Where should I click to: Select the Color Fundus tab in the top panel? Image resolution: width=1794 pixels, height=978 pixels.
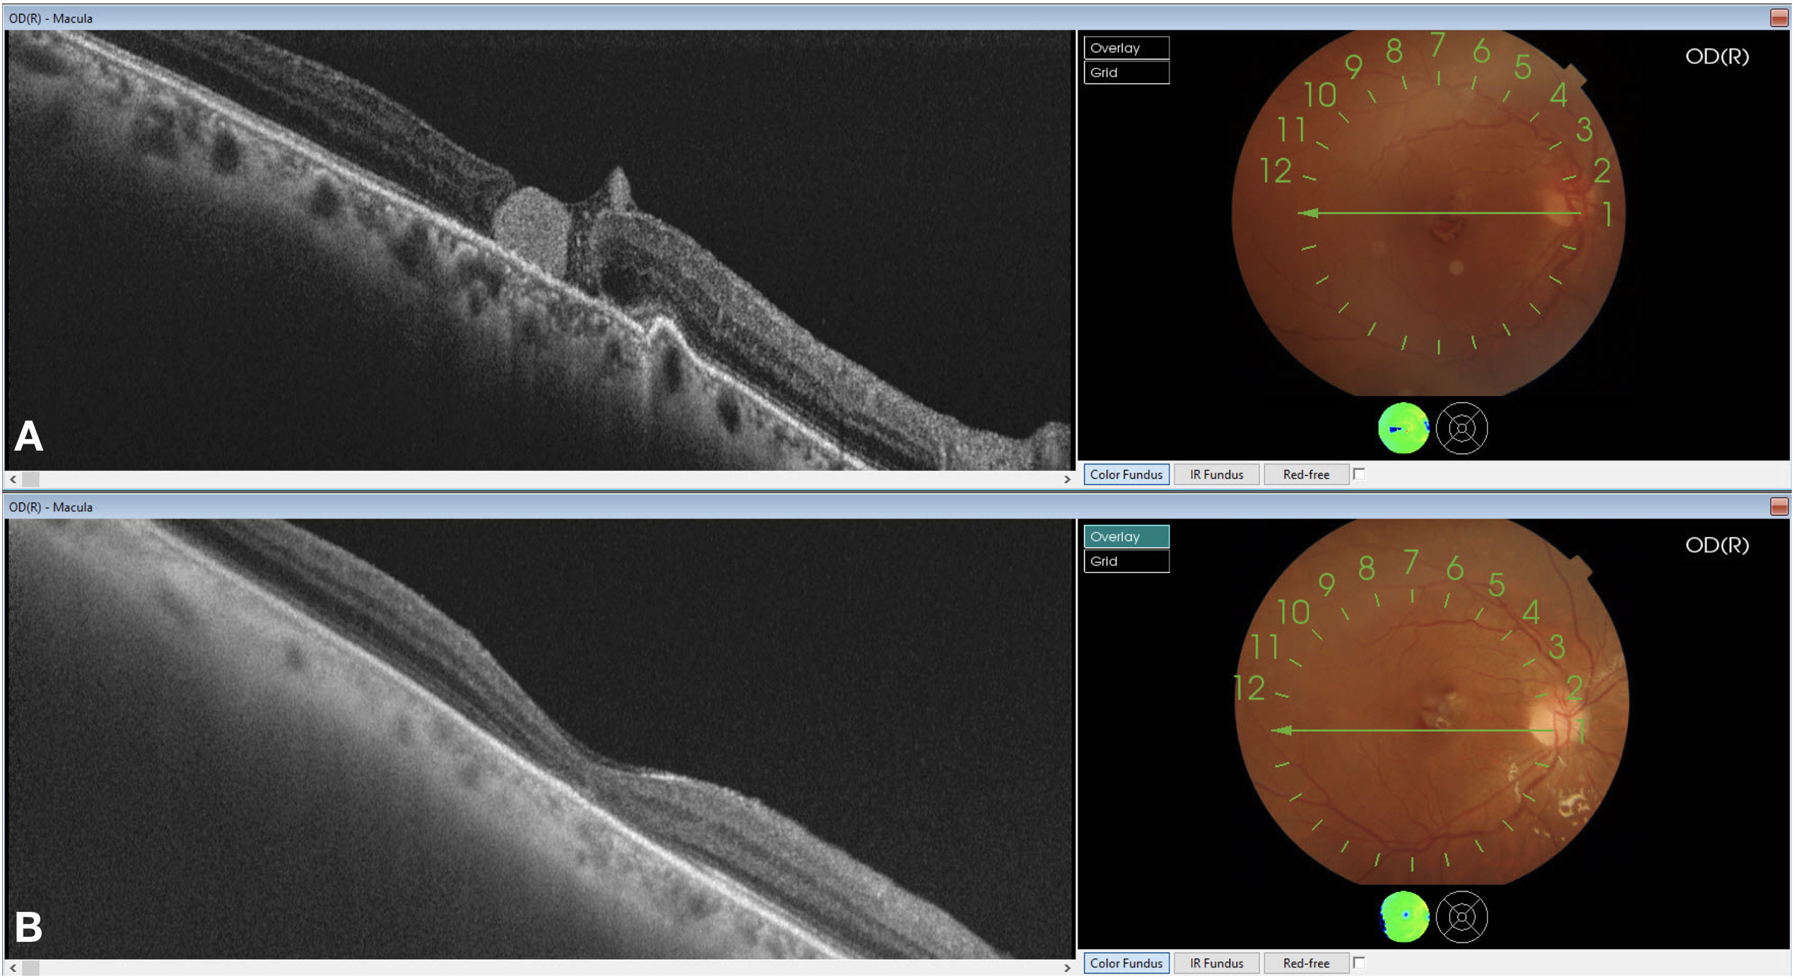1126,475
